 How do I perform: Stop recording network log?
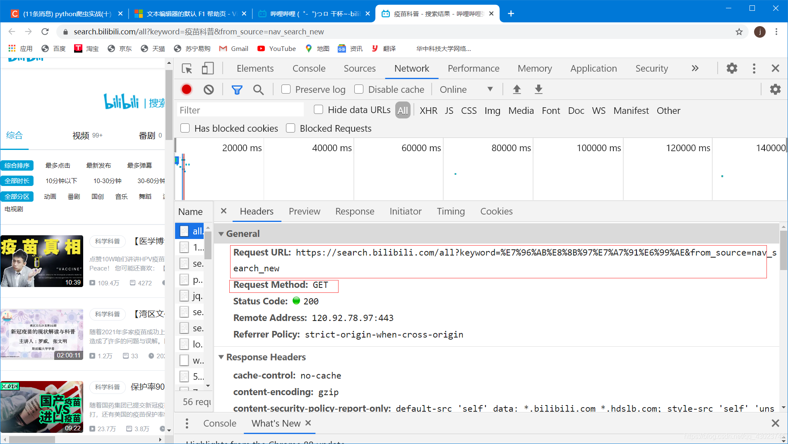tap(187, 89)
